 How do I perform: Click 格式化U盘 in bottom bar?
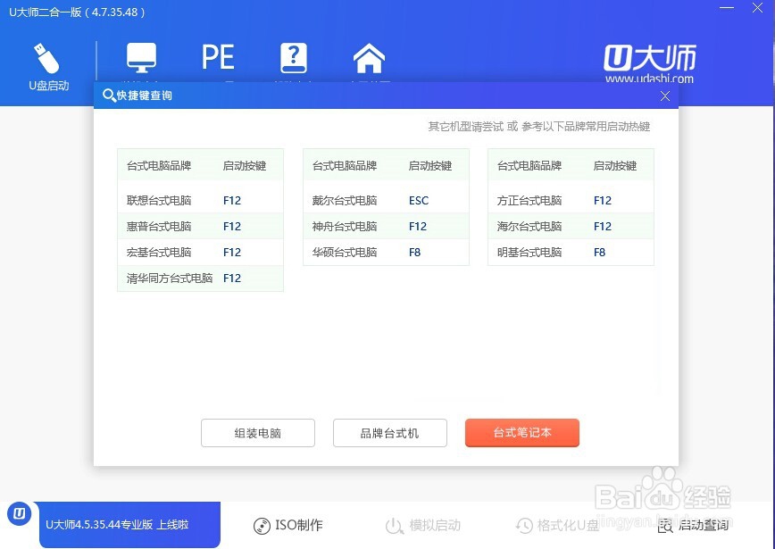tap(557, 525)
